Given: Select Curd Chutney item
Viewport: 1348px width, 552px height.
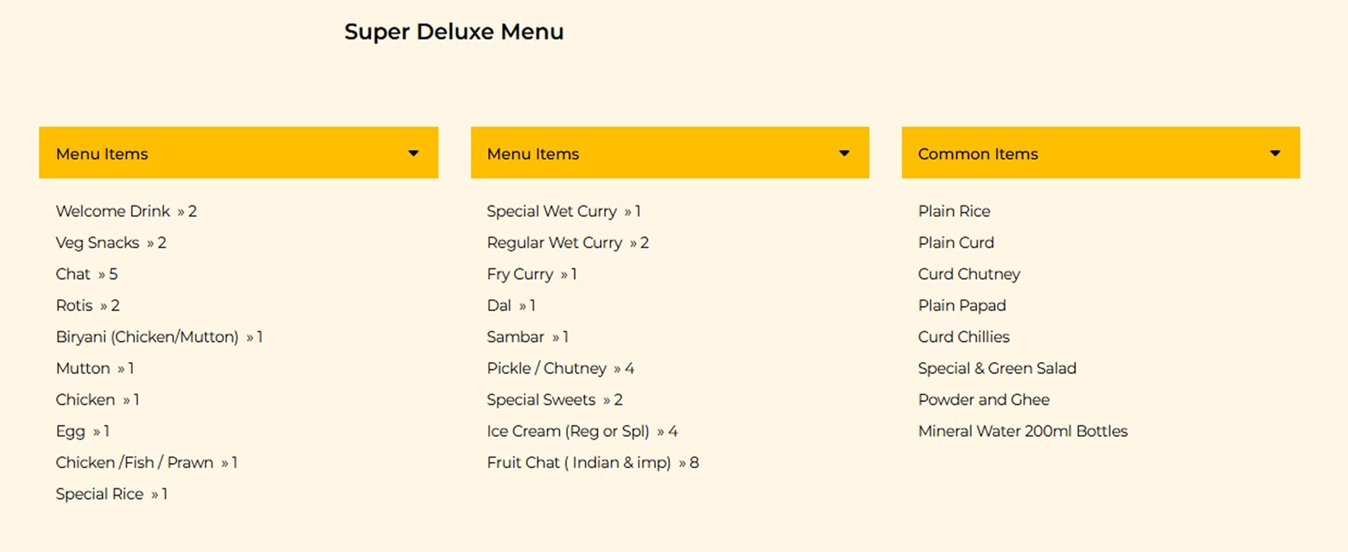Looking at the screenshot, I should tap(969, 274).
